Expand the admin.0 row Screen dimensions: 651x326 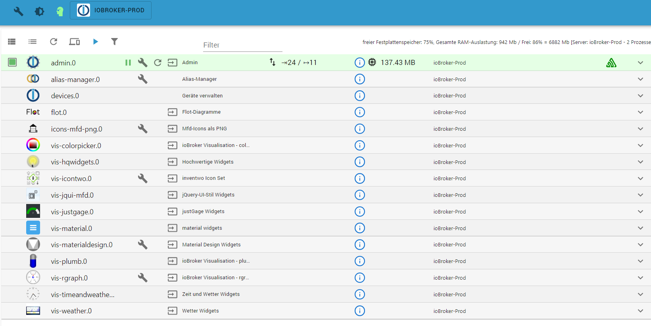pyautogui.click(x=640, y=63)
